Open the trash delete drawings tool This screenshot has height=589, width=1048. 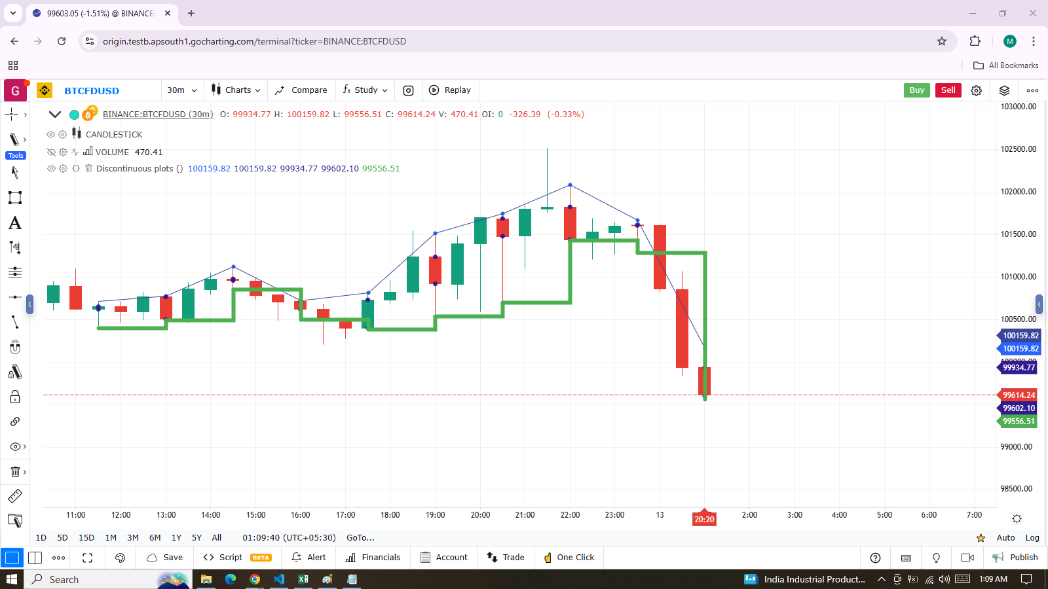(15, 472)
